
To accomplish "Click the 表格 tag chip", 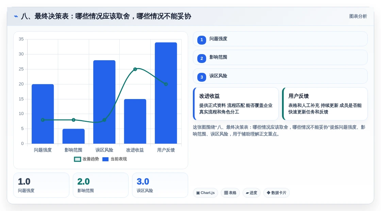I will [x=230, y=193].
